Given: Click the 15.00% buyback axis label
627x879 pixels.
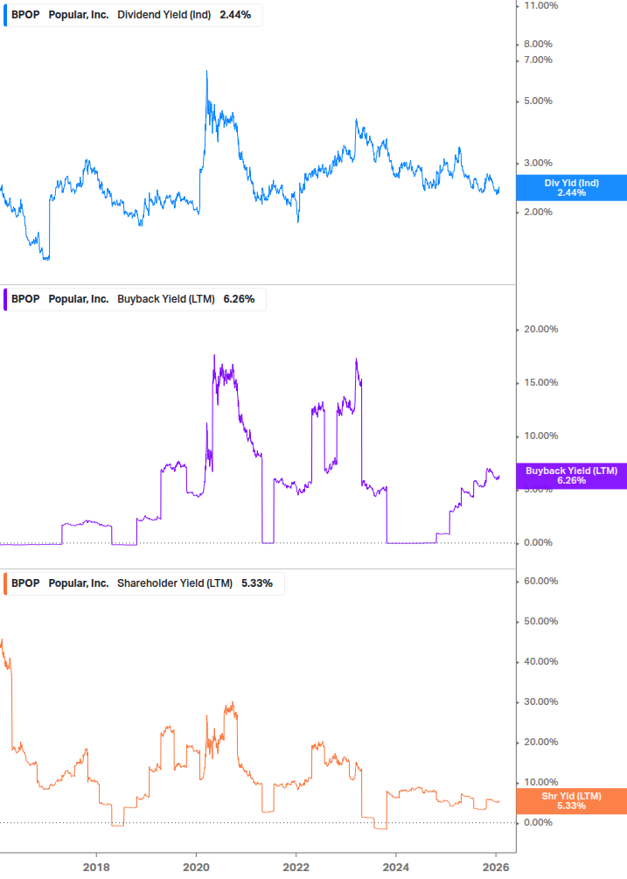Looking at the screenshot, I should click(x=540, y=382).
